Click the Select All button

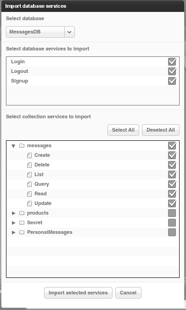click(x=123, y=130)
